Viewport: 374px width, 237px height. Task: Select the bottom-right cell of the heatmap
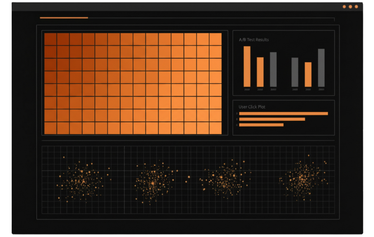tap(215, 128)
